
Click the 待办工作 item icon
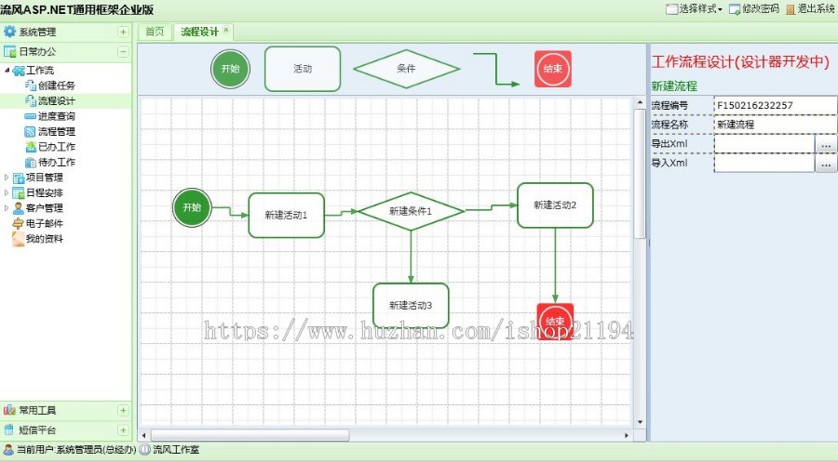point(31,162)
